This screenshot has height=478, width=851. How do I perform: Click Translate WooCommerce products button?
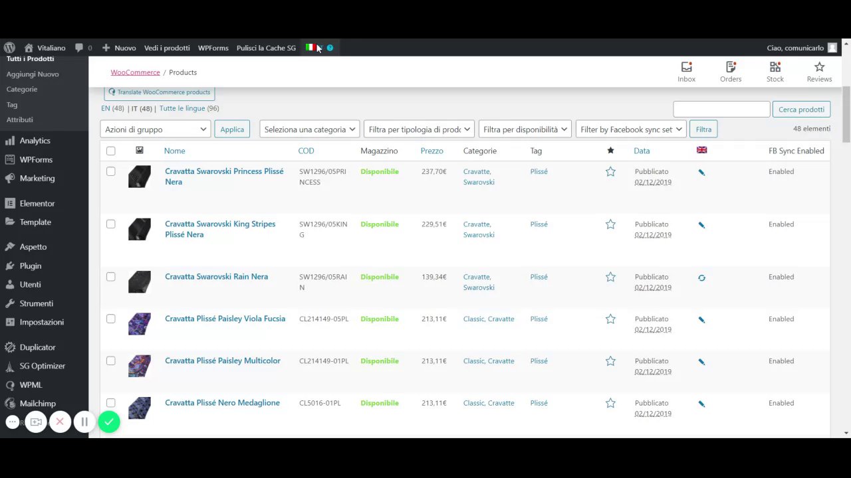[x=160, y=92]
